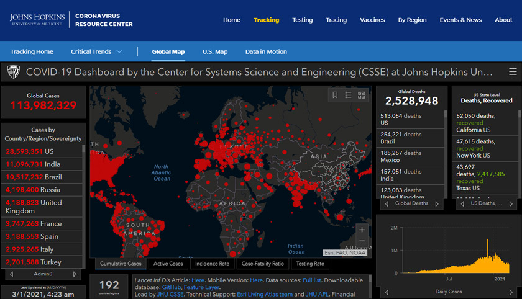Select the Incidence Rate tab
522x299 pixels.
(x=211, y=264)
